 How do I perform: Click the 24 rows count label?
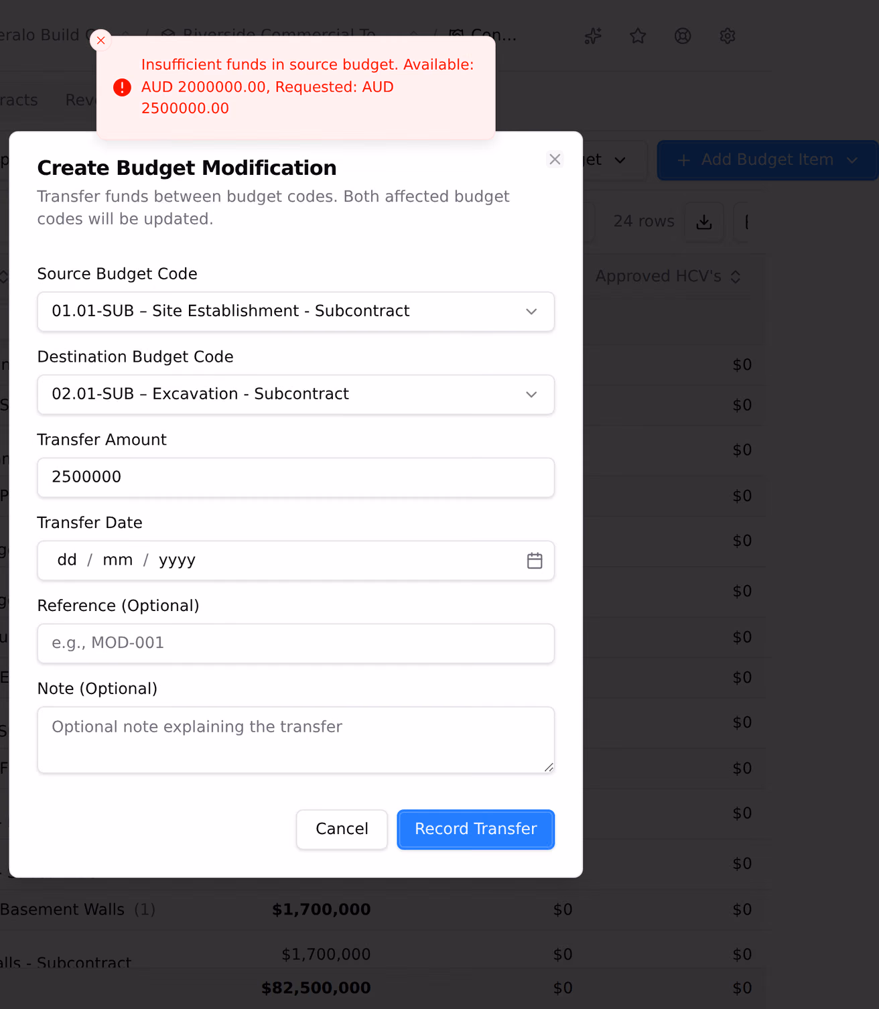pyautogui.click(x=644, y=222)
